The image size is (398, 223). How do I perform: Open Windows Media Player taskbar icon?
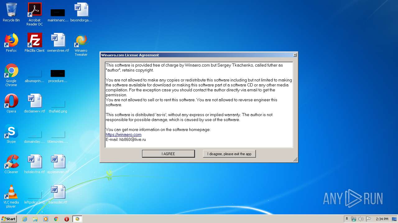click(x=46, y=219)
